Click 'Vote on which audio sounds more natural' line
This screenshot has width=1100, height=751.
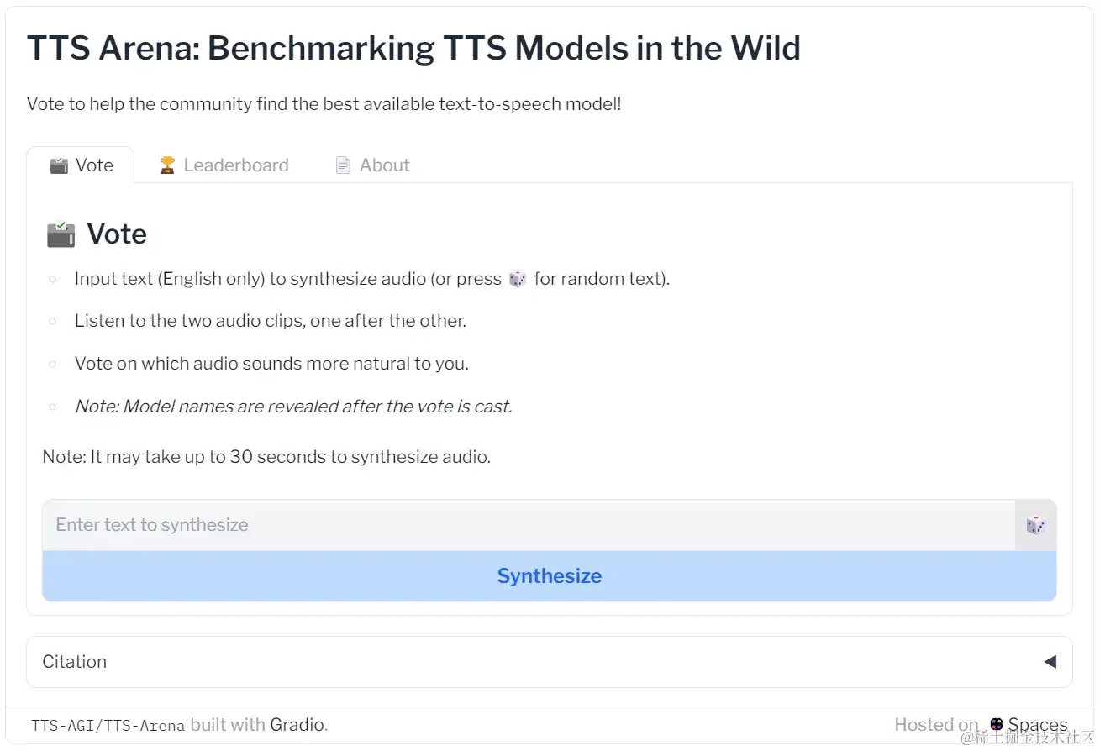[x=271, y=364]
